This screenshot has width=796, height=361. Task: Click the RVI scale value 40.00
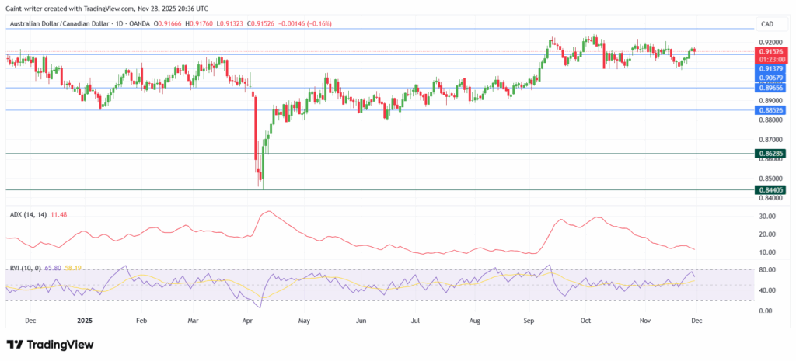click(769, 290)
